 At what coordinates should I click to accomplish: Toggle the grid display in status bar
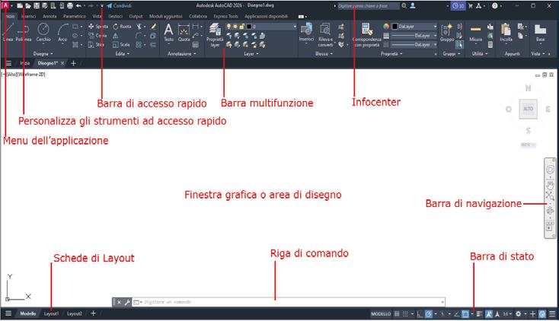[397, 314]
